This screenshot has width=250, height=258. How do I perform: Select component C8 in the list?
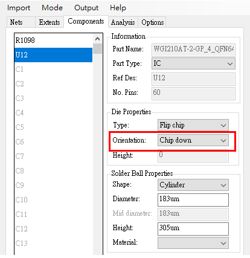[53, 171]
